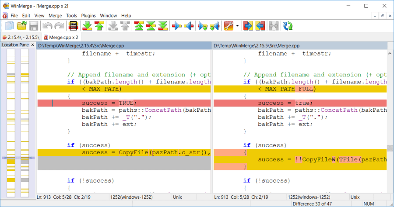Click 'bakPath += ext;' in right pane
Viewport: 394px width, 207px height.
point(285,124)
